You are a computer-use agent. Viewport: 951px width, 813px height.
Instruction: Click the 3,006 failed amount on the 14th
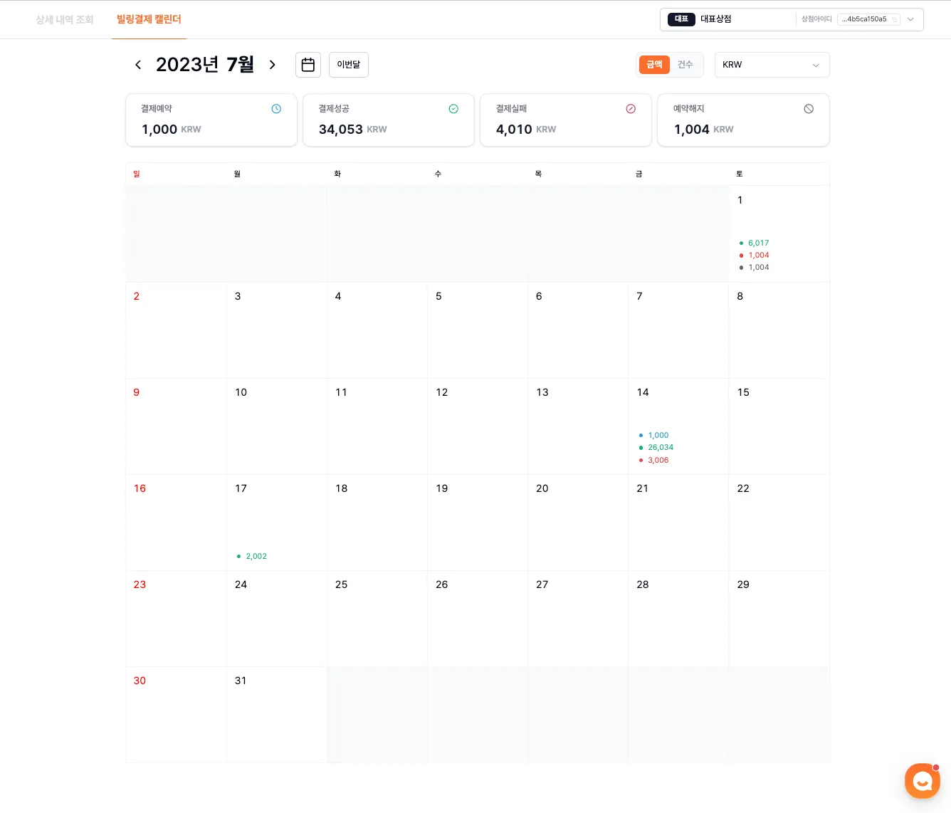(658, 461)
